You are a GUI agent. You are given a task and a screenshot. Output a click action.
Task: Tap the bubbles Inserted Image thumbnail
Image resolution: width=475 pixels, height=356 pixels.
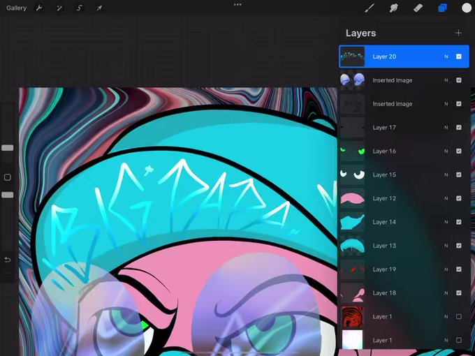click(352, 80)
